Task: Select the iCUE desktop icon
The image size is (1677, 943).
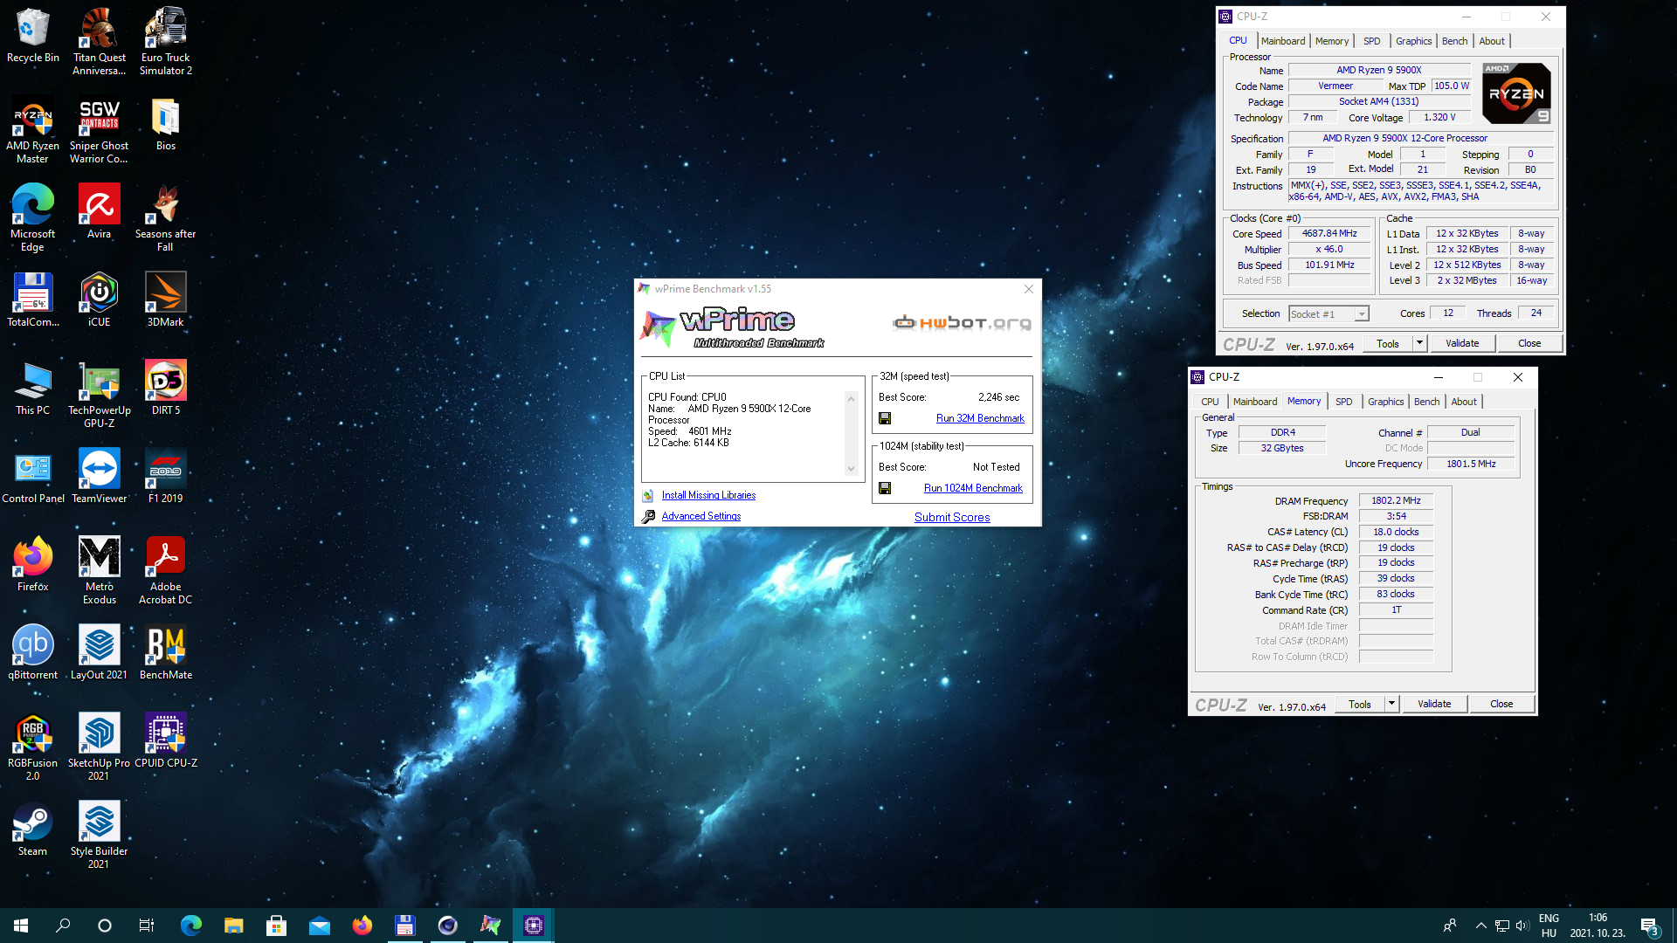Action: coord(99,300)
